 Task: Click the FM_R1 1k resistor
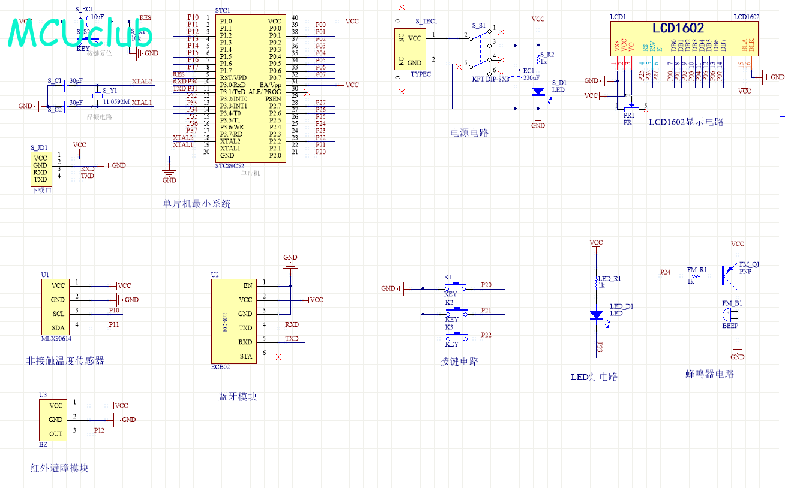696,276
